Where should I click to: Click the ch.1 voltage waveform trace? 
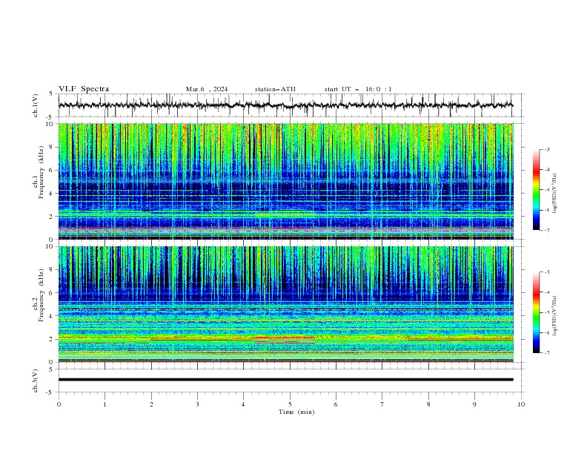point(285,105)
